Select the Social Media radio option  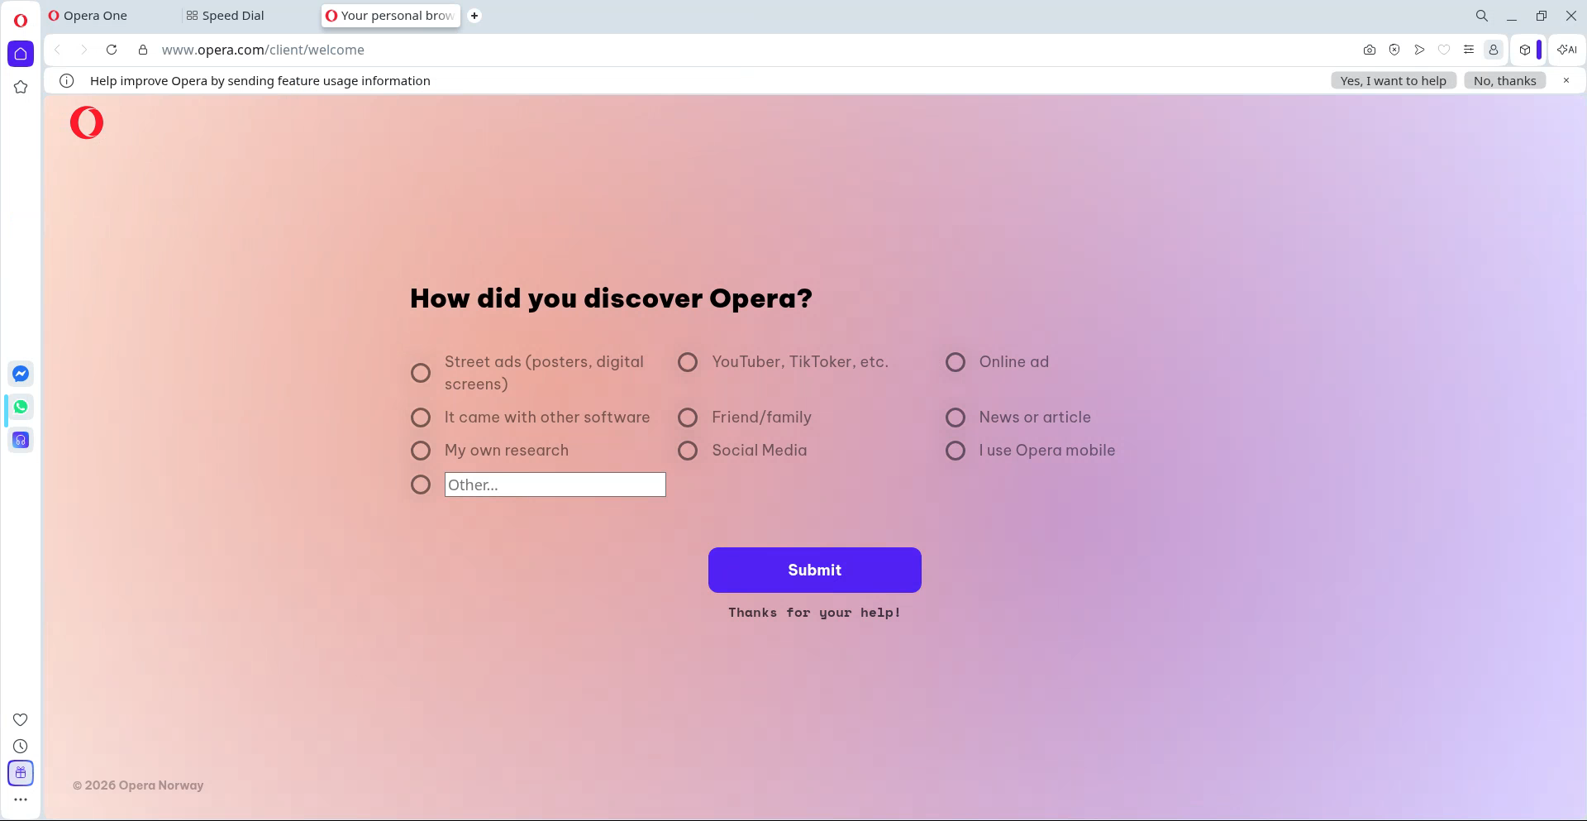coord(688,451)
